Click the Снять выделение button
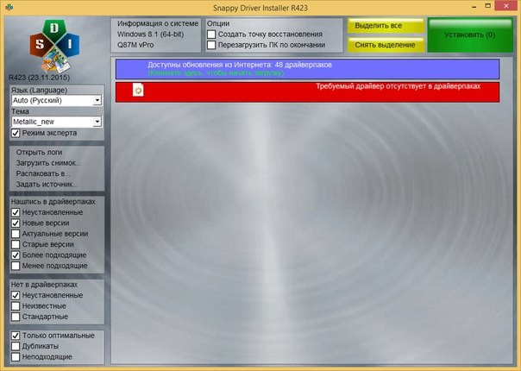 (x=386, y=45)
